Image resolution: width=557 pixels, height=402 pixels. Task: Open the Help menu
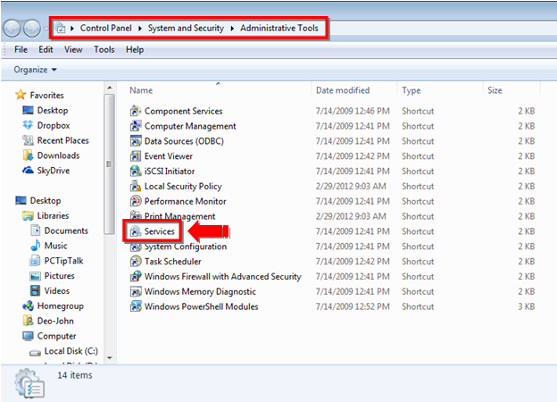click(135, 49)
